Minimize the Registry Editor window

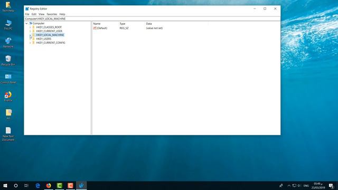click(x=255, y=8)
